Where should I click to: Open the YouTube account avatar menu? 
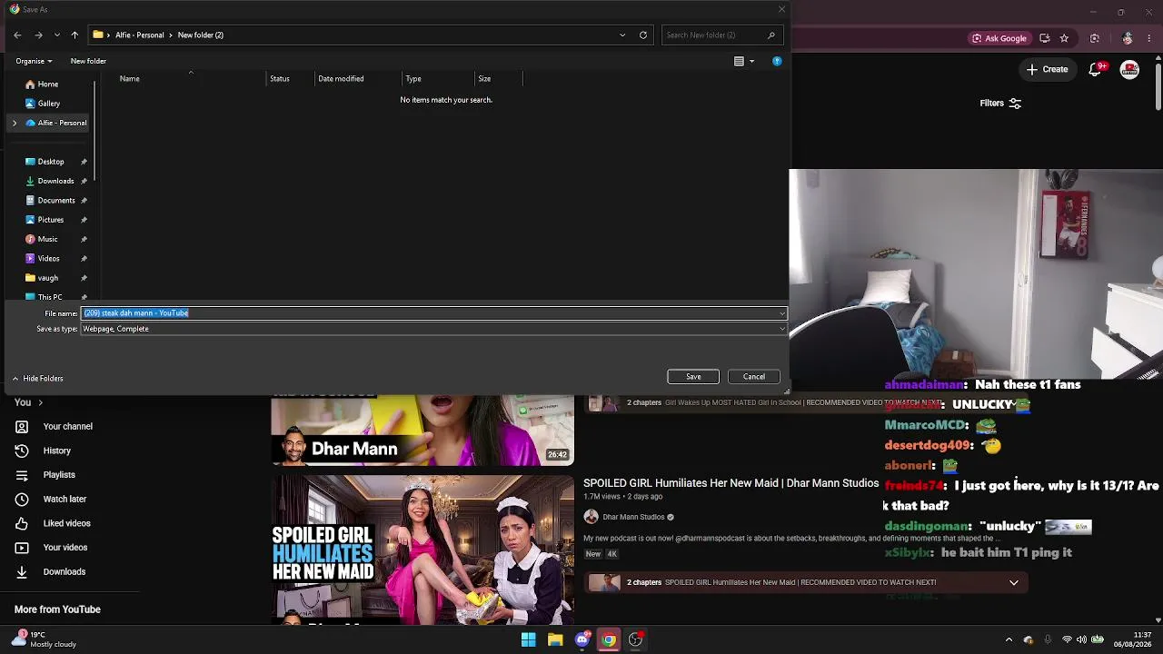tap(1130, 69)
